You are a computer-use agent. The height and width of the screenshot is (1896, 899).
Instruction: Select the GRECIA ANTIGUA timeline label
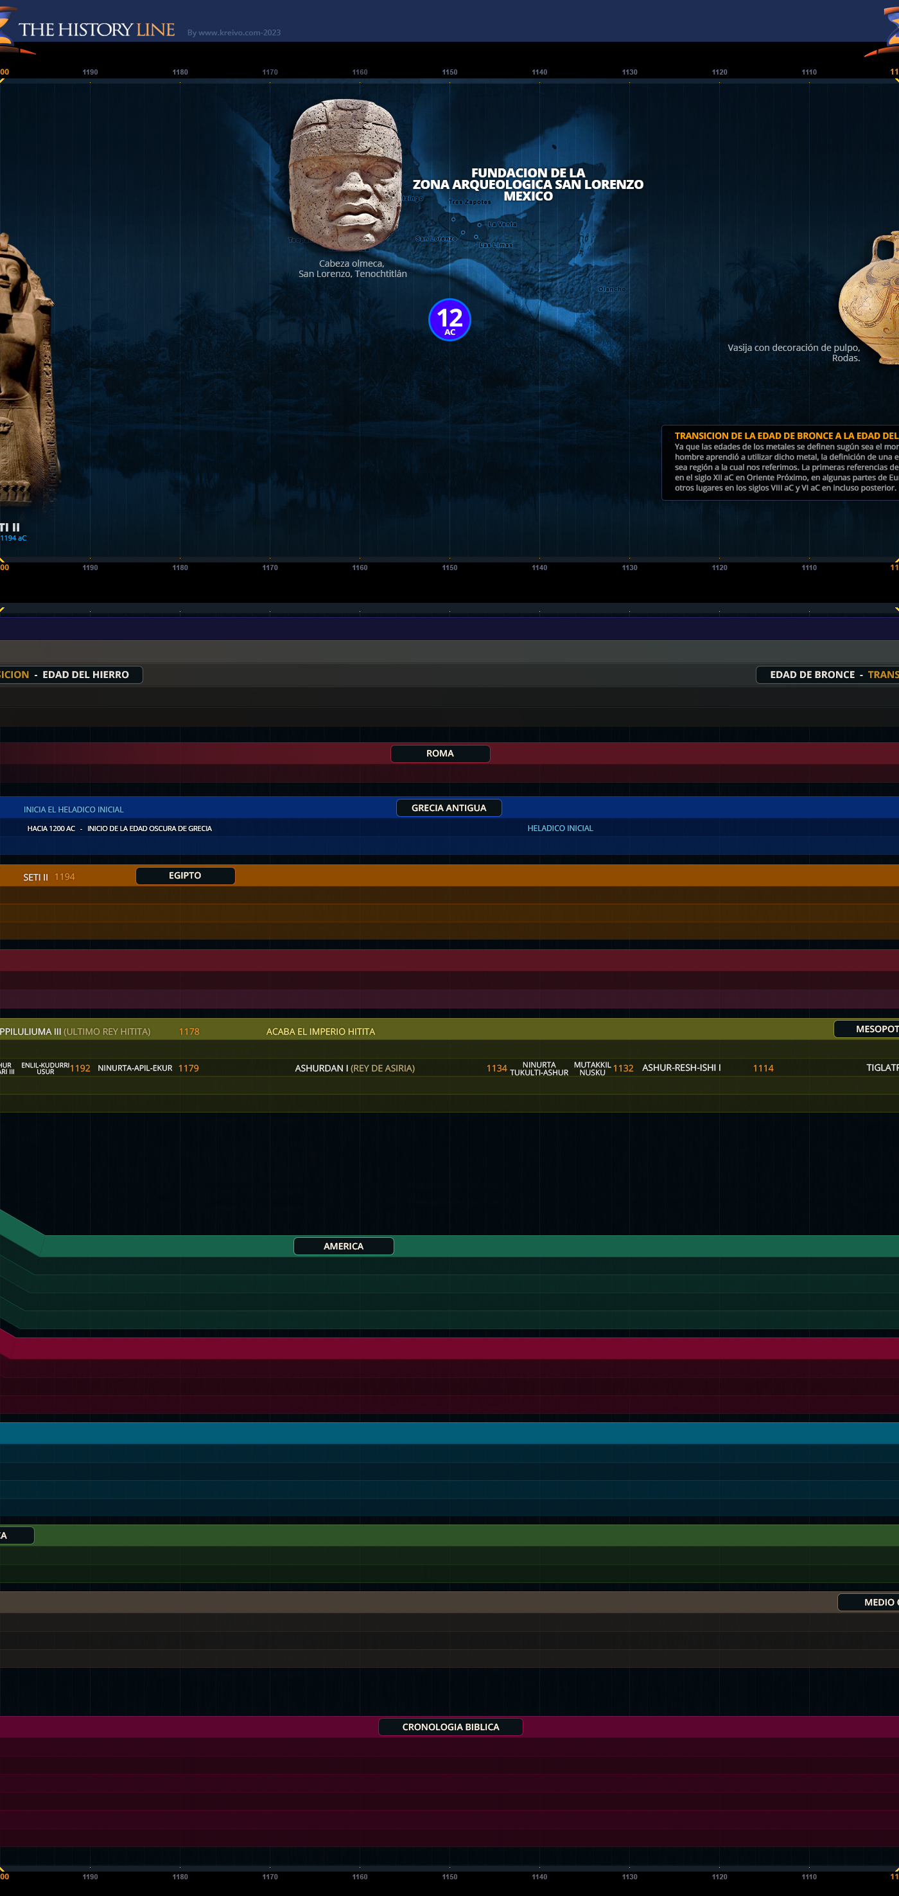coord(448,807)
